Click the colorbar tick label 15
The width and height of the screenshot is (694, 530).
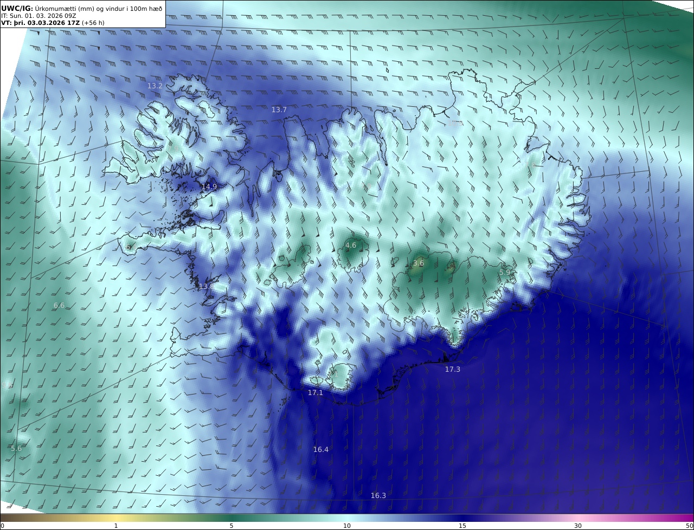(x=462, y=526)
